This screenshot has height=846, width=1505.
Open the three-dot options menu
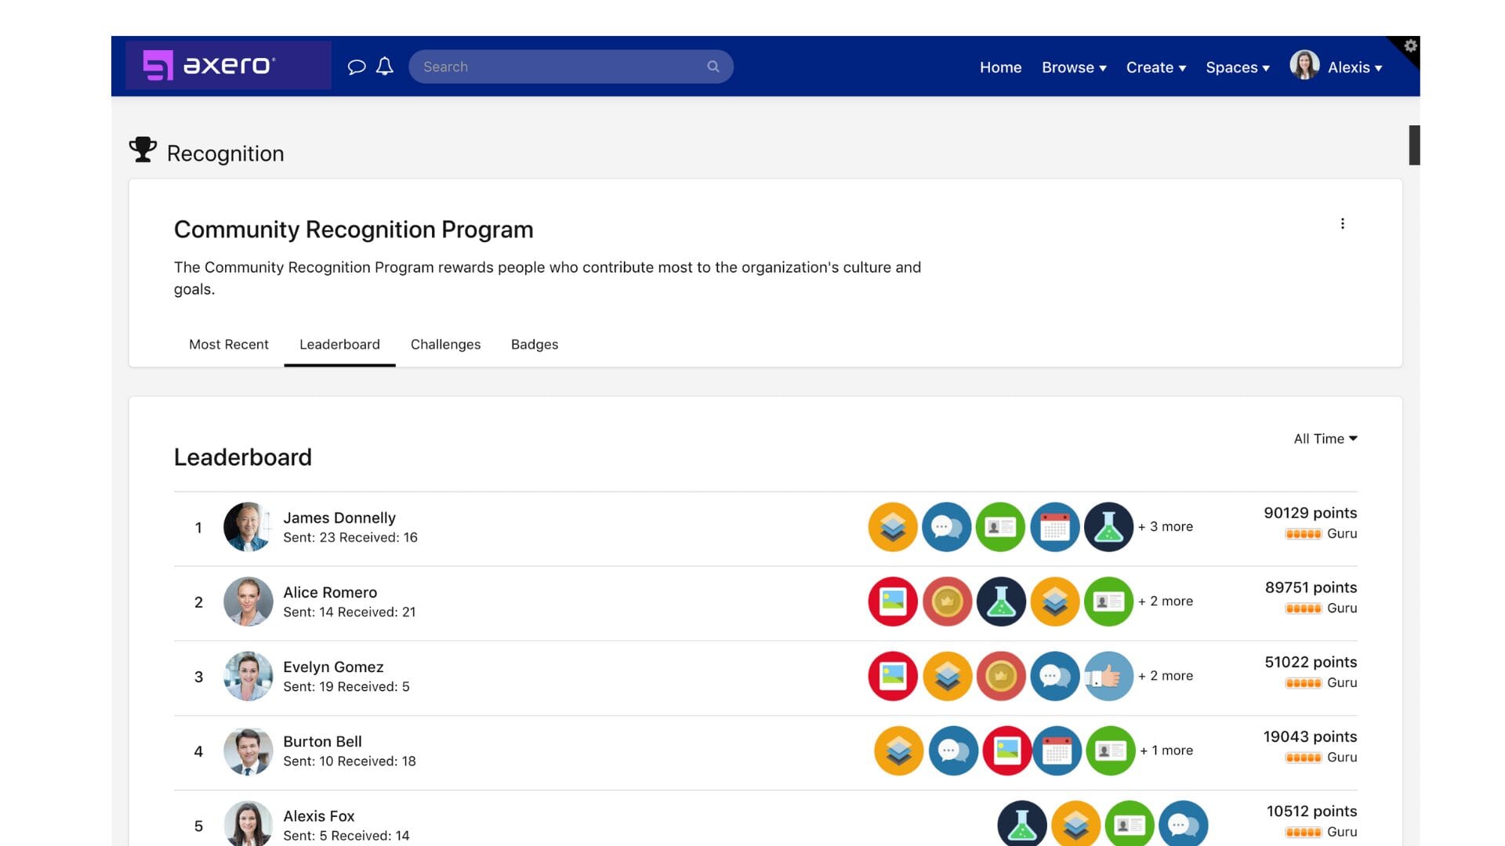1343,223
